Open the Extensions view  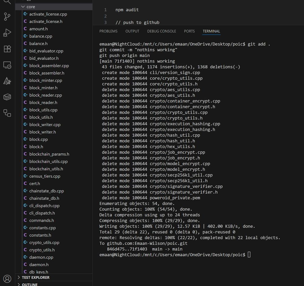7,49
